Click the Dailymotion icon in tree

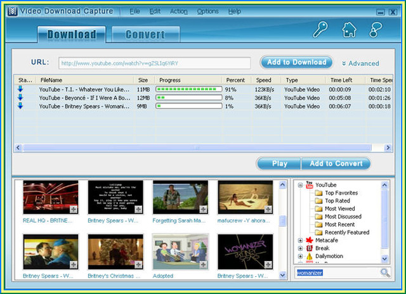click(309, 256)
